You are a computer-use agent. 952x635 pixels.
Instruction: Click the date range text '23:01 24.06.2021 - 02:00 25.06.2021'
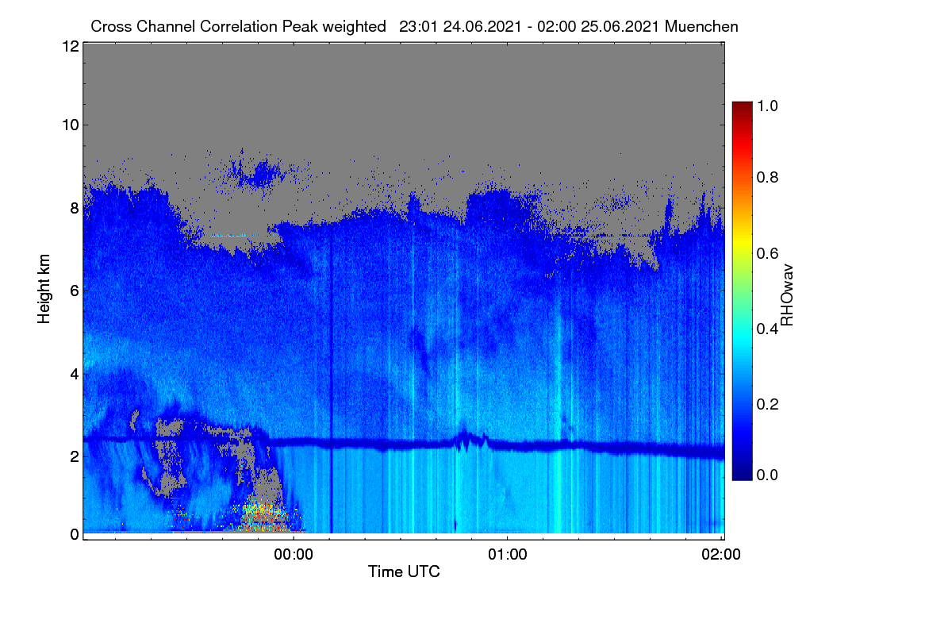[530, 26]
